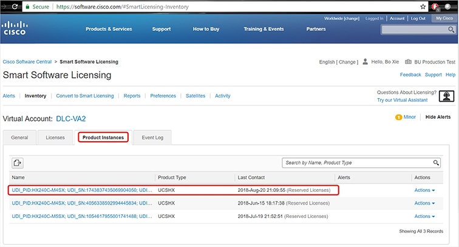Click the browser address bar URL

pyautogui.click(x=123, y=7)
